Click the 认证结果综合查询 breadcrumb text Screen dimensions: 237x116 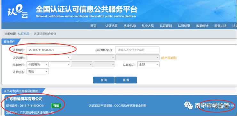pyautogui.click(x=45, y=34)
